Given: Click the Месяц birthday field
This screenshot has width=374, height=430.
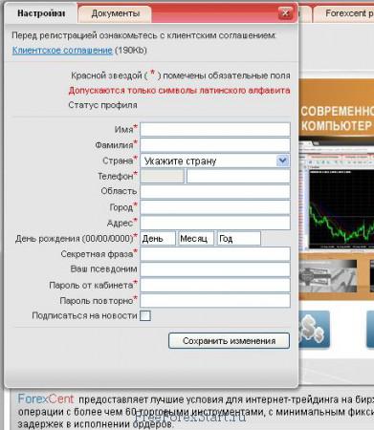Looking at the screenshot, I should tap(196, 239).
